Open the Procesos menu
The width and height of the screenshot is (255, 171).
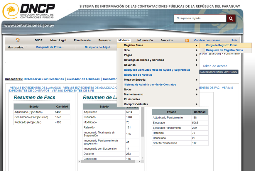104,40
